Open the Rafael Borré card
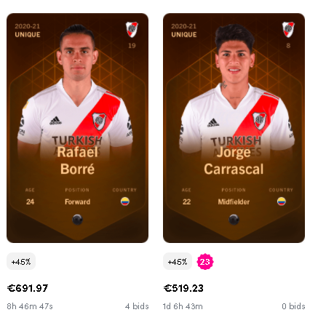 (x=77, y=128)
